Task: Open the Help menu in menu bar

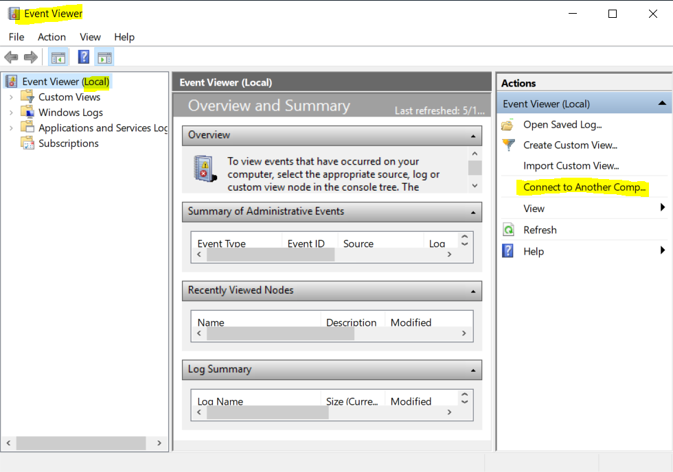Action: pyautogui.click(x=124, y=37)
